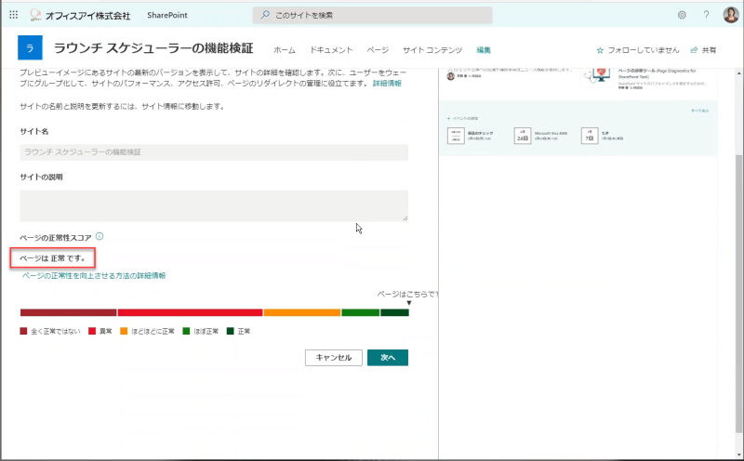Click the orange segment of health score bar
Viewport: 744px width, 461px height.
coord(302,312)
